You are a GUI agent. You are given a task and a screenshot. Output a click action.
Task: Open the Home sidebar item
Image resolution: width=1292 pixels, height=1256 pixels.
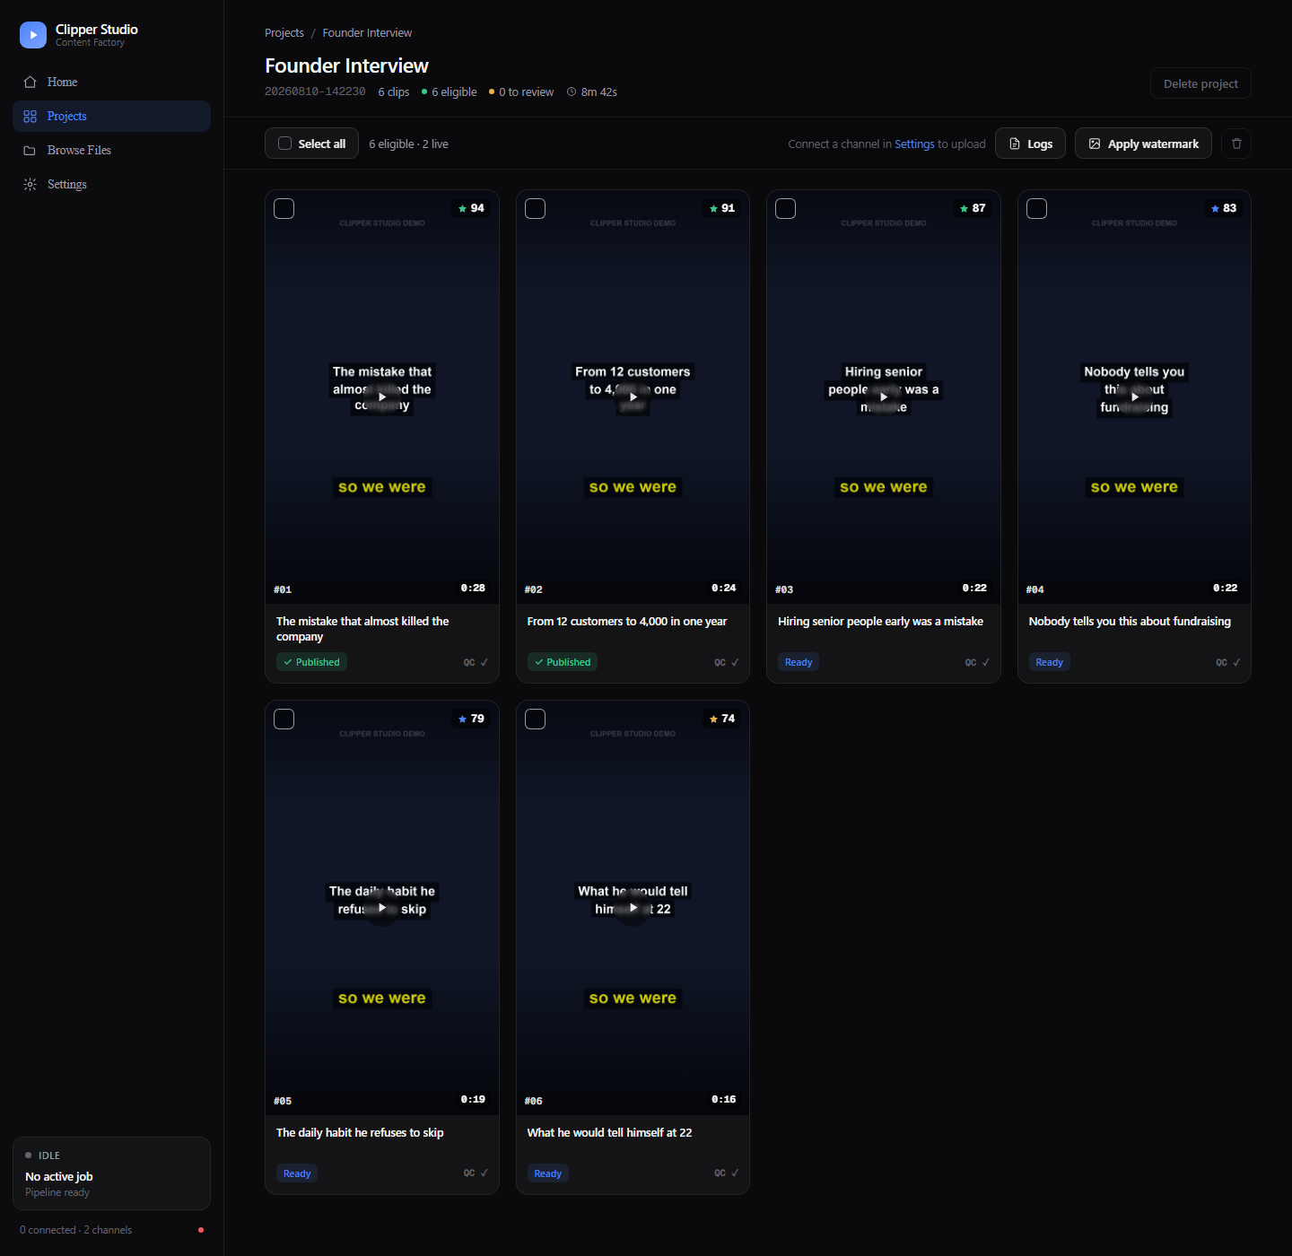click(111, 82)
